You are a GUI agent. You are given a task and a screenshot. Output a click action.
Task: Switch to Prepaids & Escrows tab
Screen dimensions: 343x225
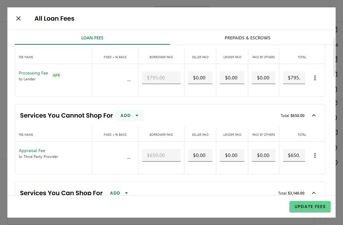pos(247,38)
